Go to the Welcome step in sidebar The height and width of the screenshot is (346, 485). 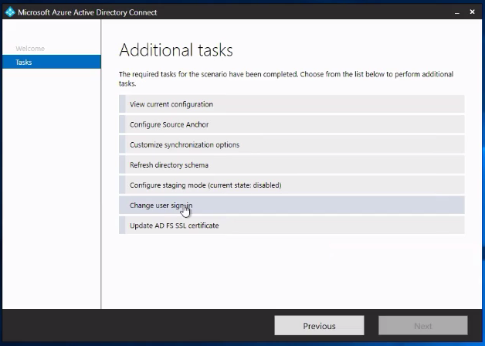click(x=30, y=49)
